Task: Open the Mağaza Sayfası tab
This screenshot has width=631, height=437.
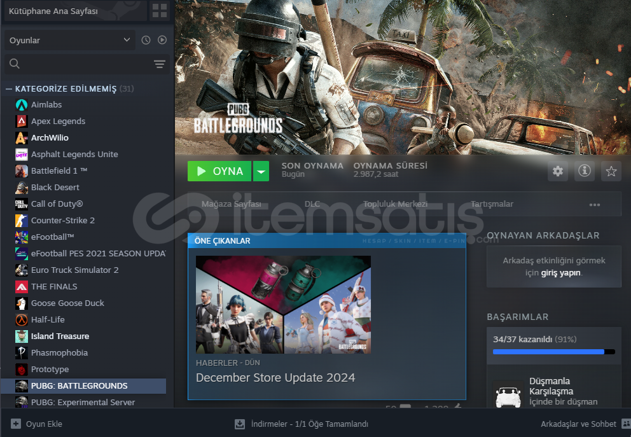Action: 231,204
